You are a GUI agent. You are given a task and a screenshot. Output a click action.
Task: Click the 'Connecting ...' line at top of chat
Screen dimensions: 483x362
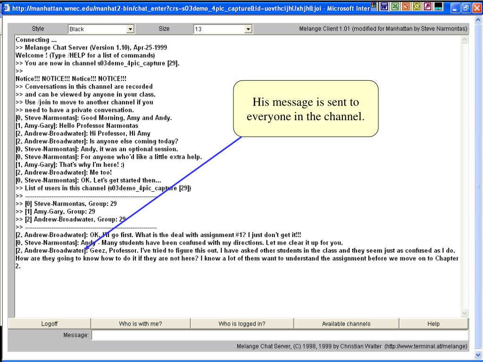click(x=36, y=40)
